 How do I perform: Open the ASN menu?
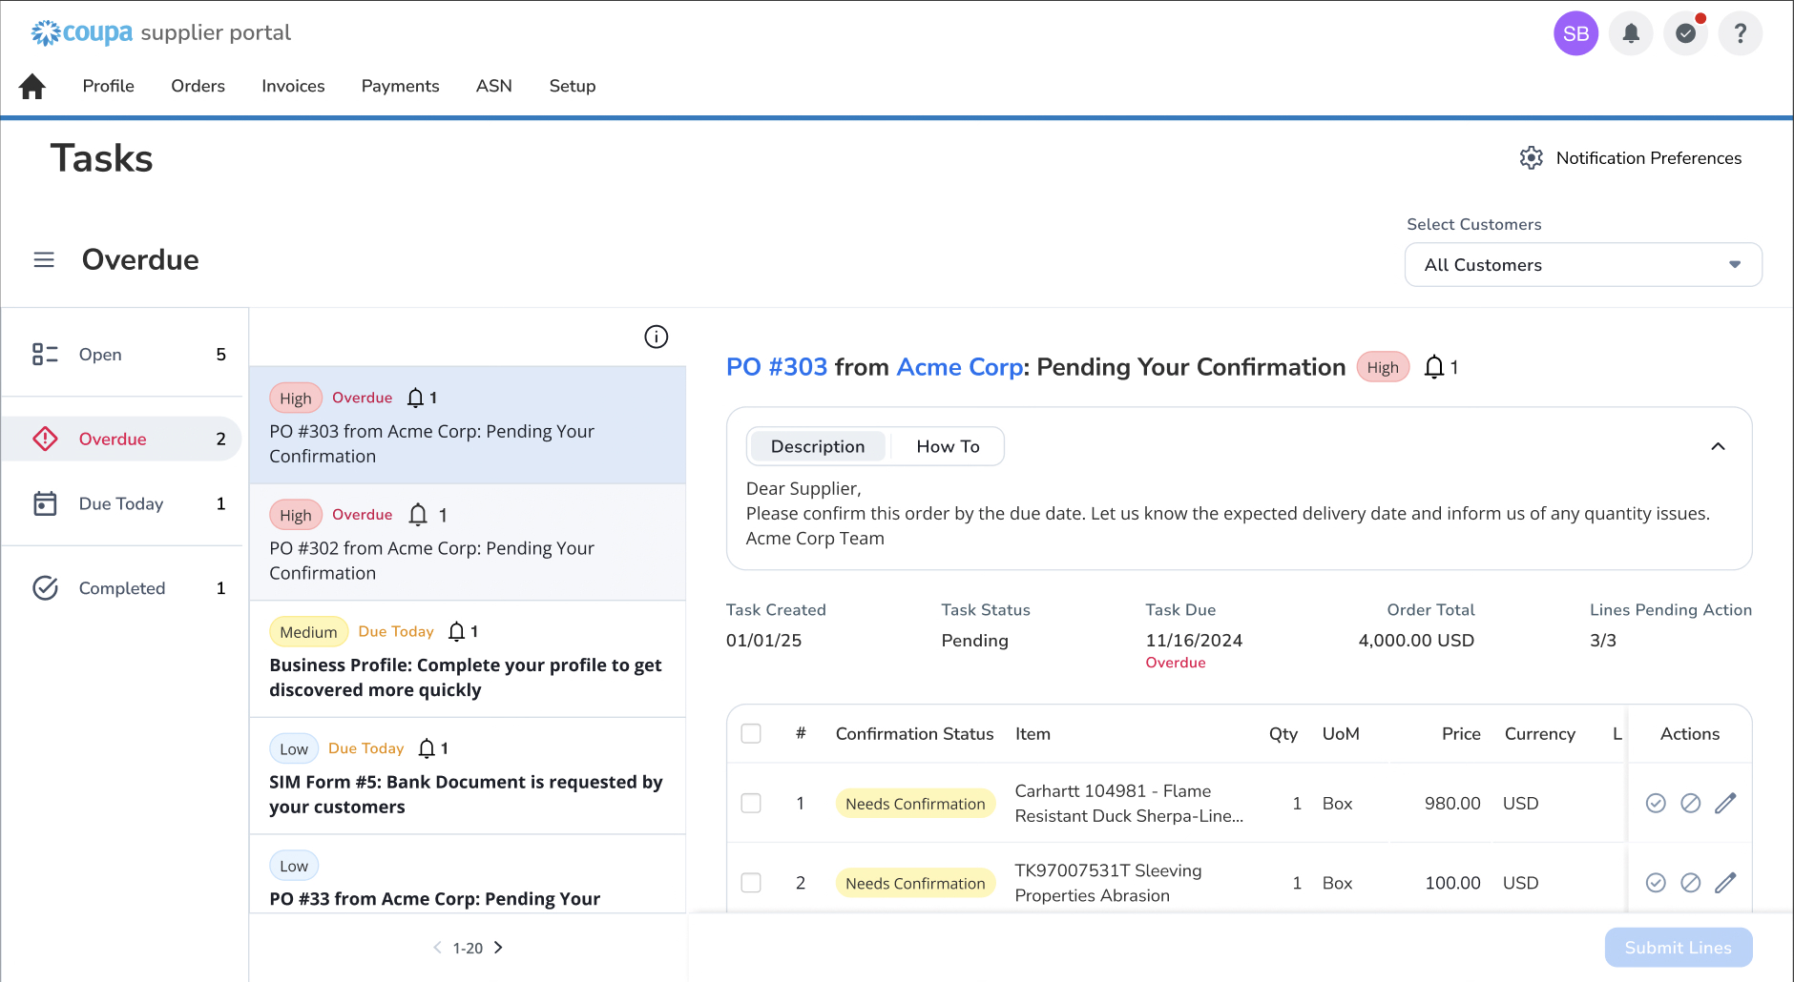493,86
